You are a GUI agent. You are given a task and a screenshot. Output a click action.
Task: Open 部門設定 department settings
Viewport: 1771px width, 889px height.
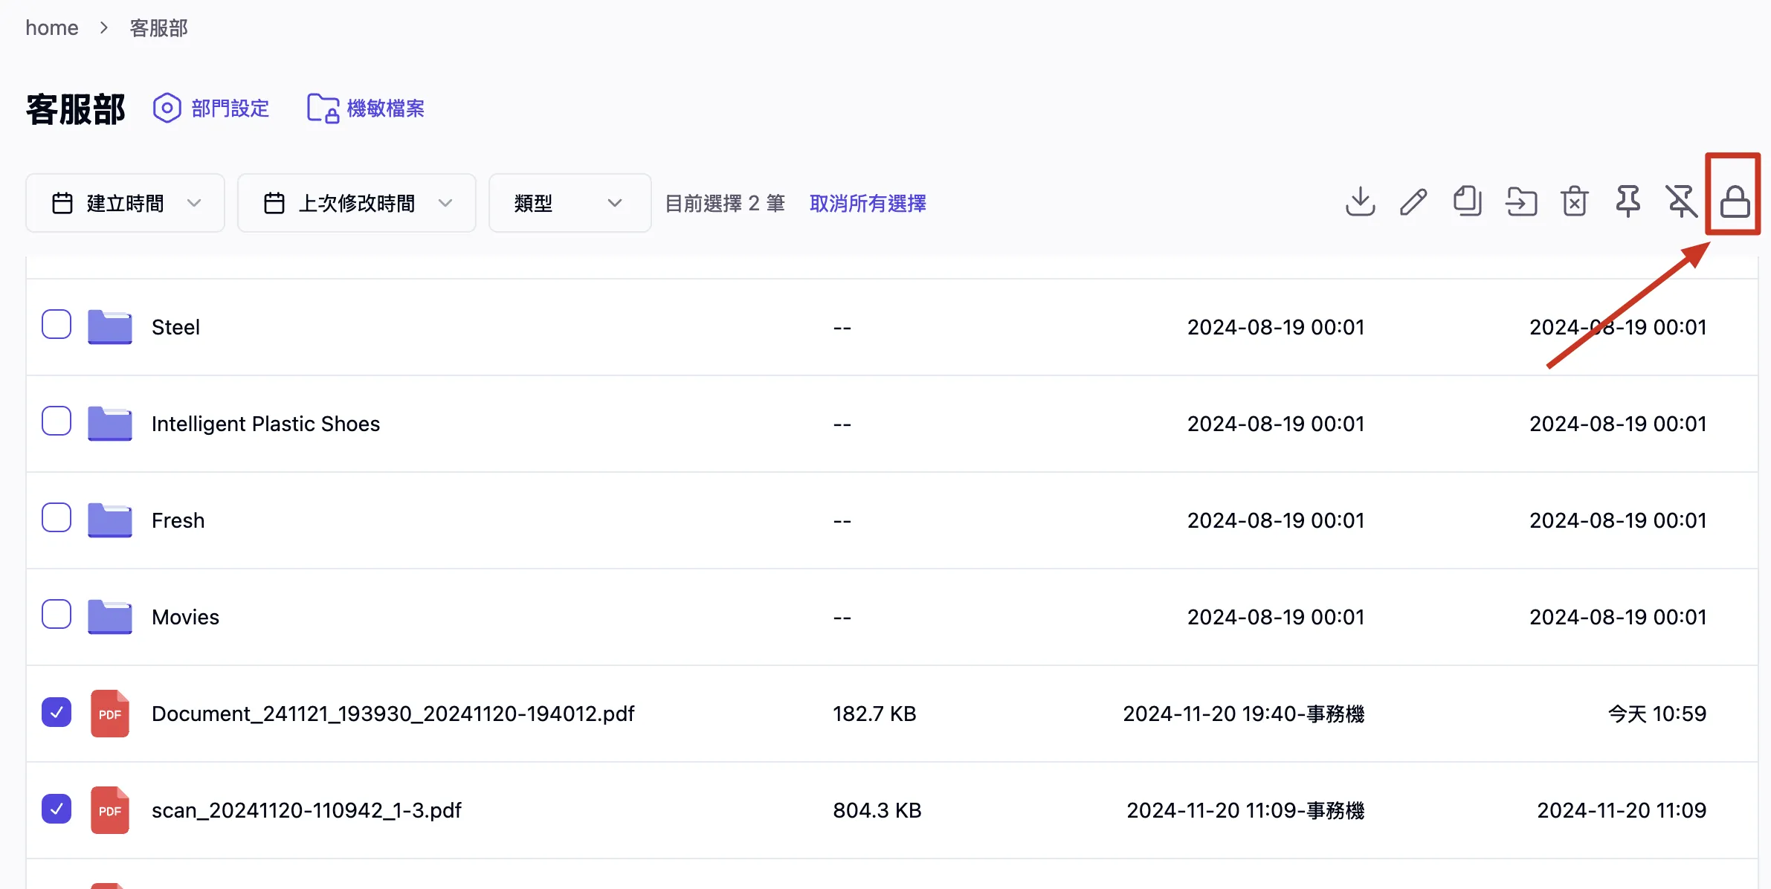[212, 109]
